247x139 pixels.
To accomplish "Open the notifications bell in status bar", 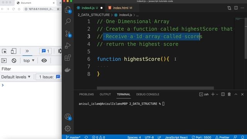I will pos(243,137).
